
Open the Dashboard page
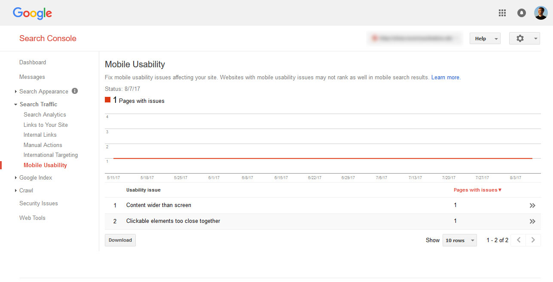[x=33, y=62]
